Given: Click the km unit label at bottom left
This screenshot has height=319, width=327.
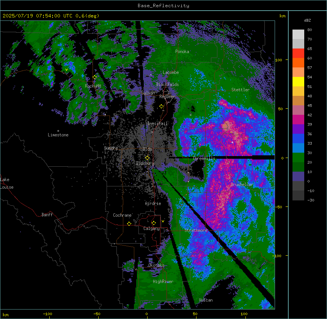Looking at the screenshot, I should [6, 314].
